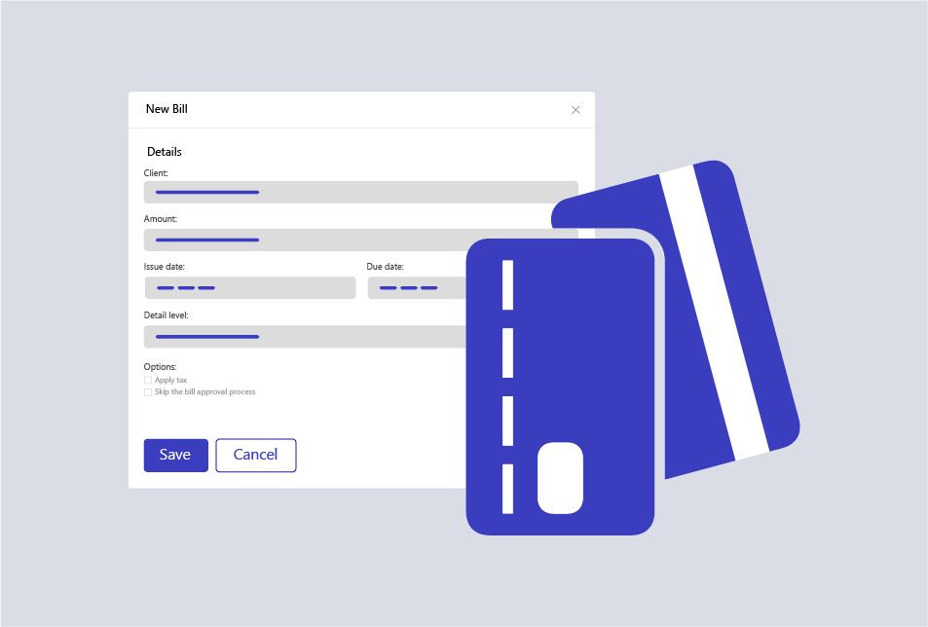Click the Client input field
The image size is (928, 627).
pos(361,192)
